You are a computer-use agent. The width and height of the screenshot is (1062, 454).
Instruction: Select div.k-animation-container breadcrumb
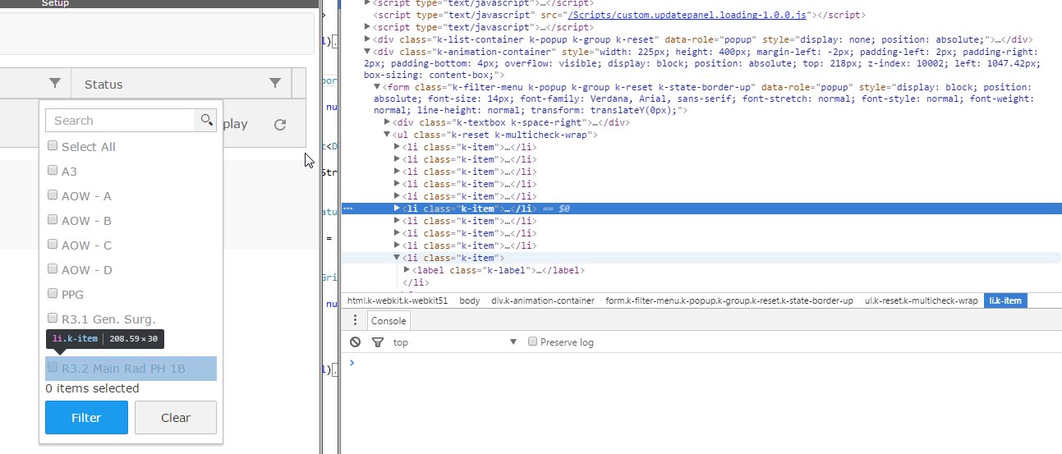coord(543,300)
